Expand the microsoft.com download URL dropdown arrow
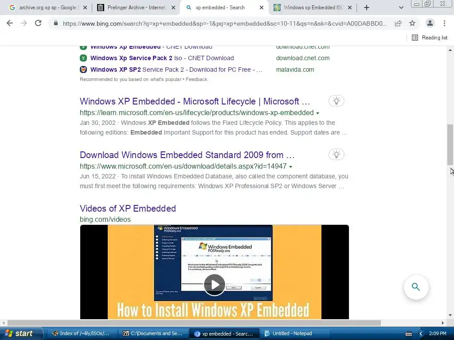Screen dimensions: 454x340 [x=290, y=166]
